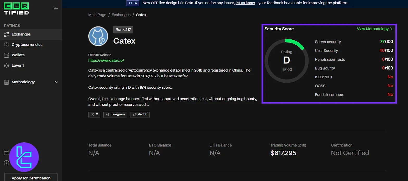Click the 'let us know' feedback link
This screenshot has width=408, height=181.
pos(245,3)
